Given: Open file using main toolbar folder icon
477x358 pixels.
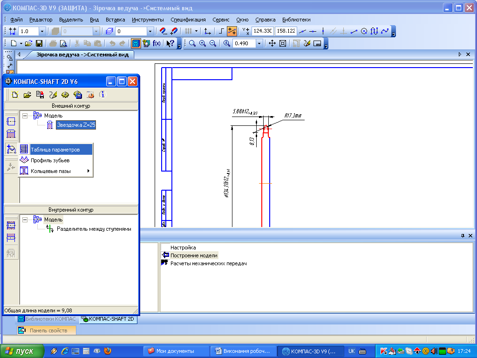Looking at the screenshot, I should pyautogui.click(x=28, y=43).
